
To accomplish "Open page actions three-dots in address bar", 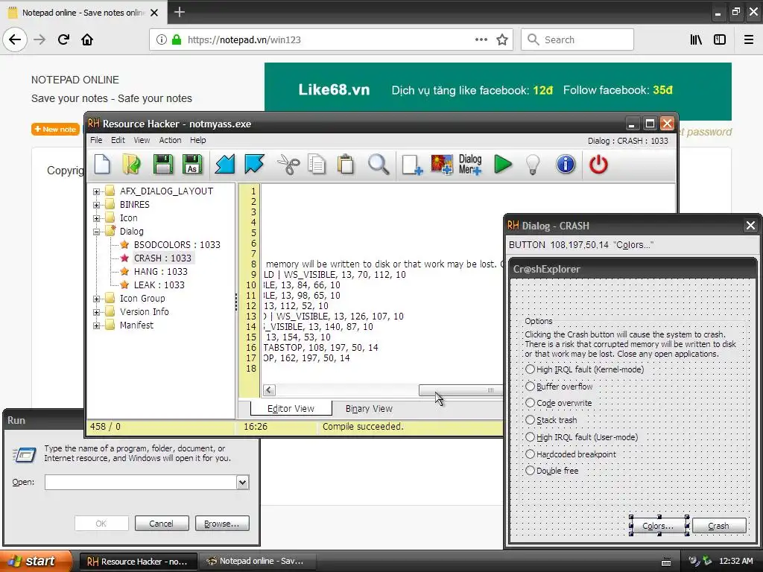I will point(481,40).
